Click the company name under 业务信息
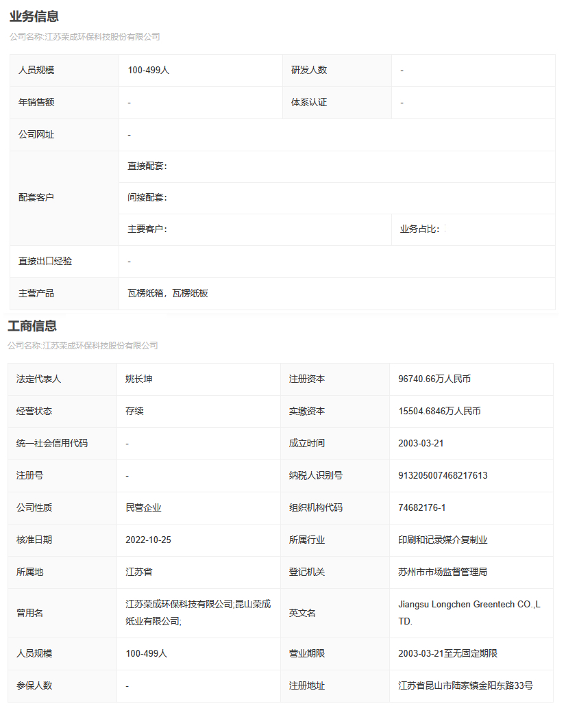This screenshot has height=719, width=566. pyautogui.click(x=85, y=37)
